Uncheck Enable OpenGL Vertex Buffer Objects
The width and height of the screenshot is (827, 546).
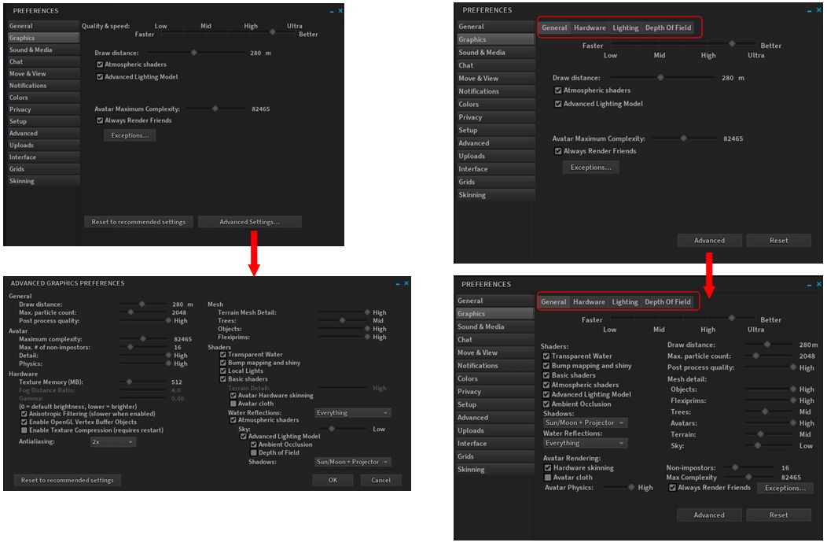(x=24, y=422)
